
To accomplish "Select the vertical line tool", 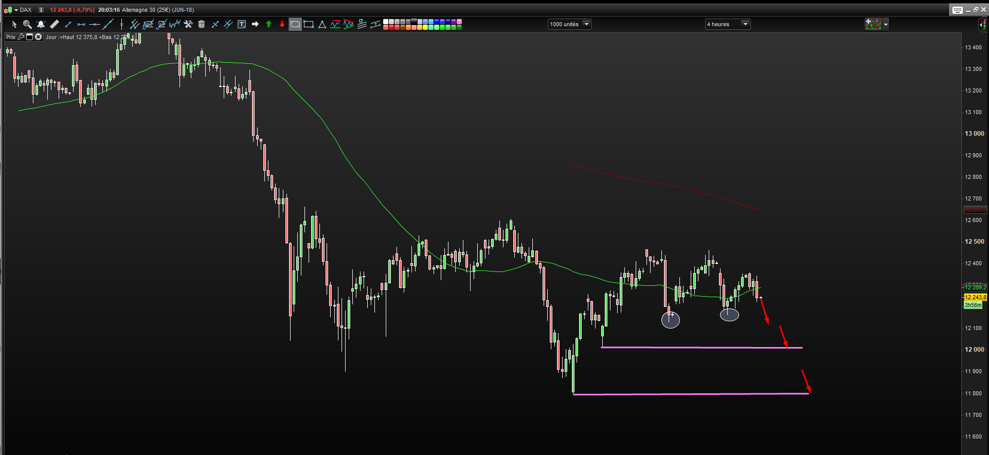I will click(x=121, y=24).
